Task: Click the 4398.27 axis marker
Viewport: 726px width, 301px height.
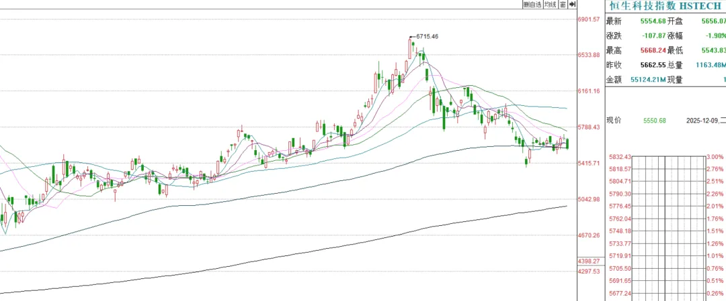Action: (x=589, y=261)
